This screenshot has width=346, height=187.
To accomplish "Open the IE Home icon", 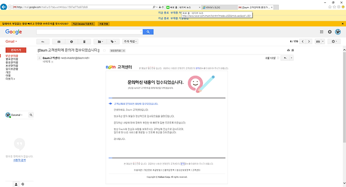I will 330,7.
